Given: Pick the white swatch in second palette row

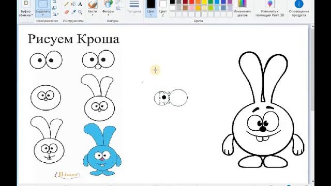Looking at the screenshot, I should click(172, 8).
